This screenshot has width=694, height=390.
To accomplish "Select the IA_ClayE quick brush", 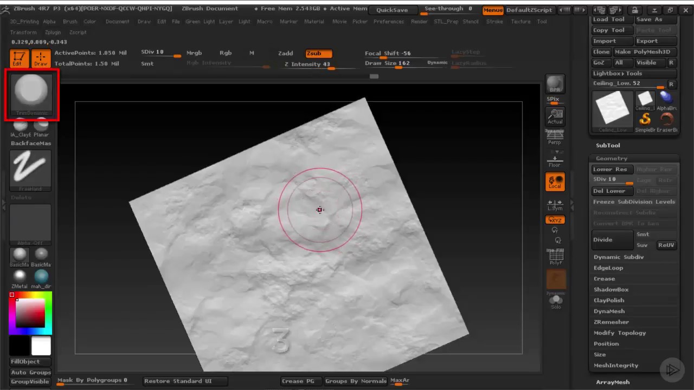I will point(21,128).
